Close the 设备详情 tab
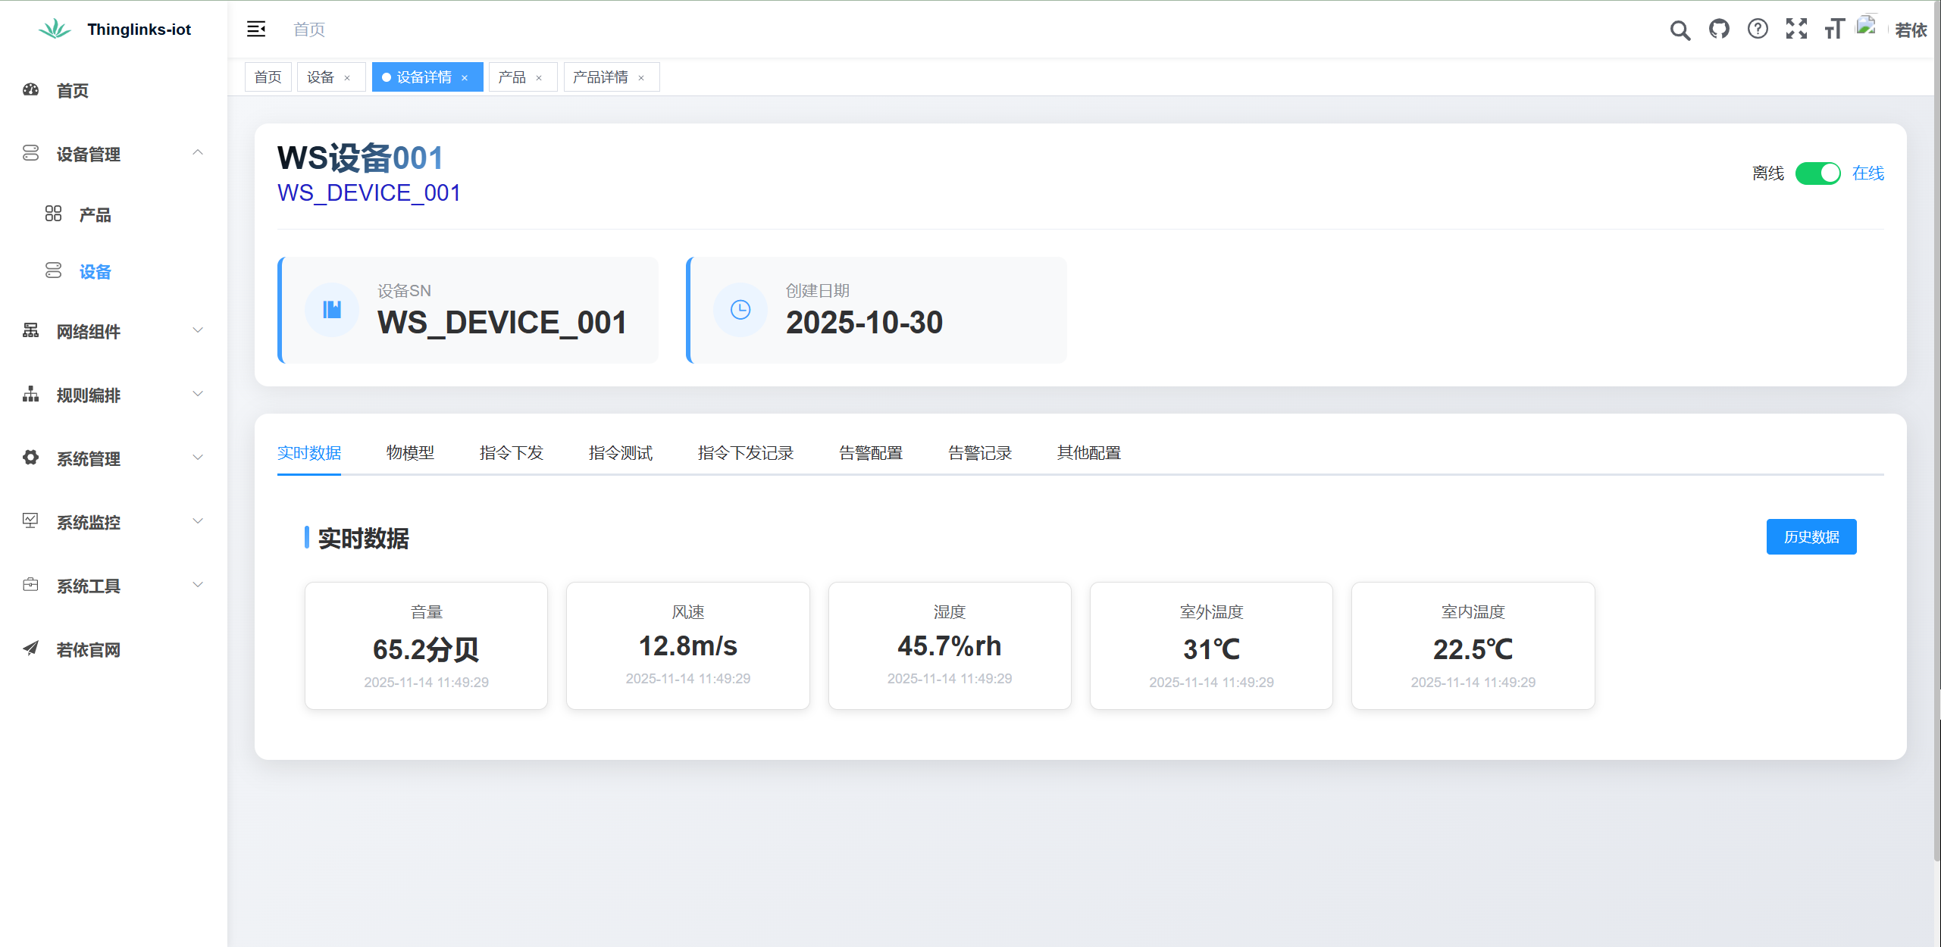 coord(465,78)
